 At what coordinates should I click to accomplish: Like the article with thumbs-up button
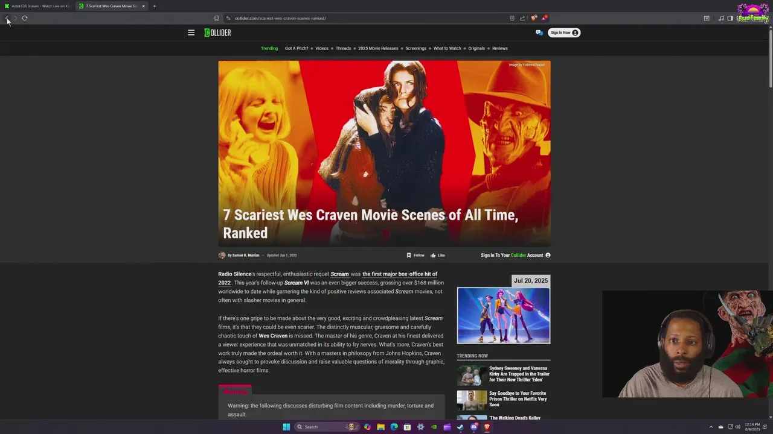click(x=438, y=255)
